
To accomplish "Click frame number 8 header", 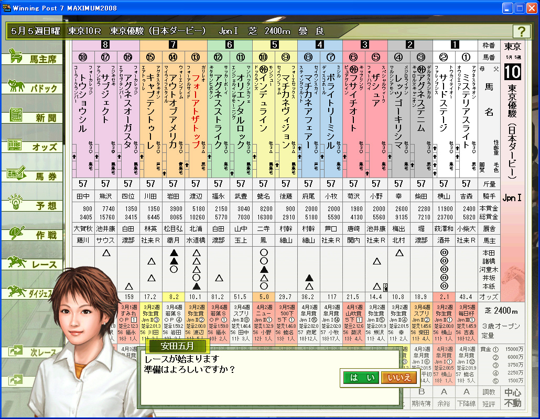I will click(x=106, y=45).
